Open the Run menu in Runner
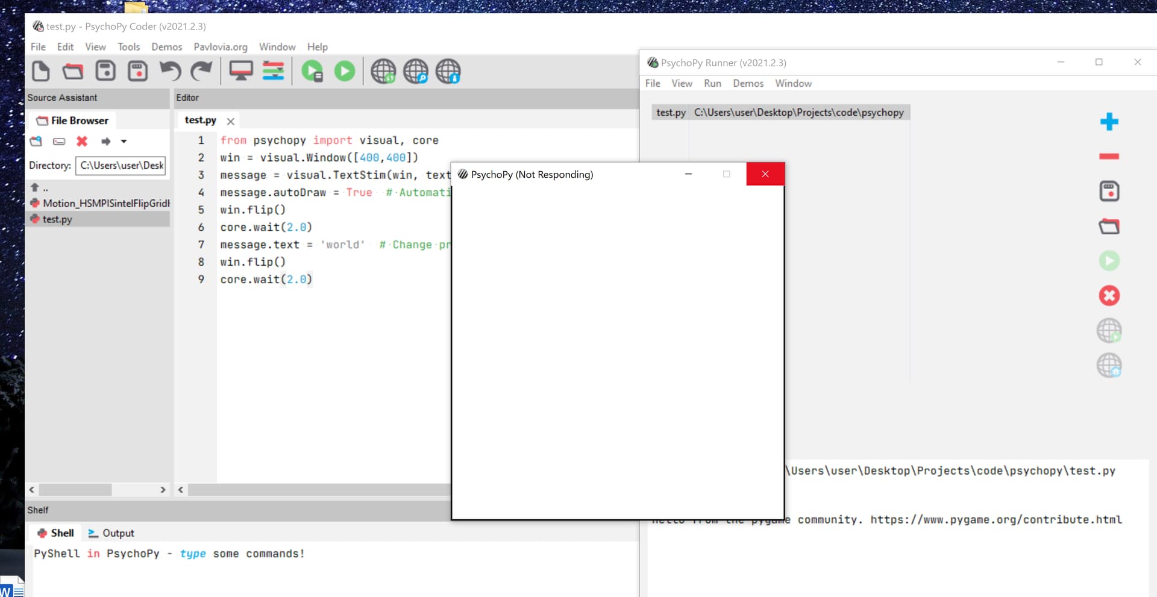 coord(712,83)
